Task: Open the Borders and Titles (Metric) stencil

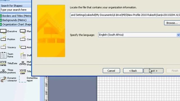Action: point(16,16)
